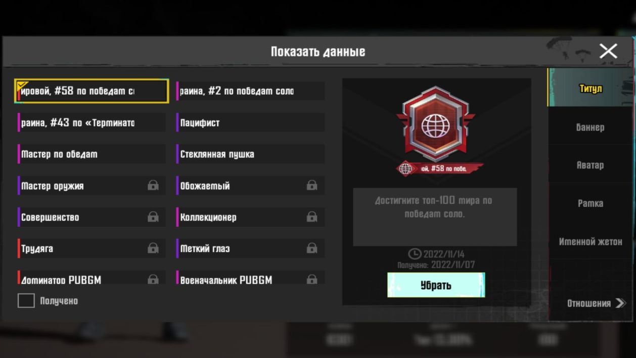Toggle the Получено checkbox
Viewport: 636px width, 358px height.
26,301
